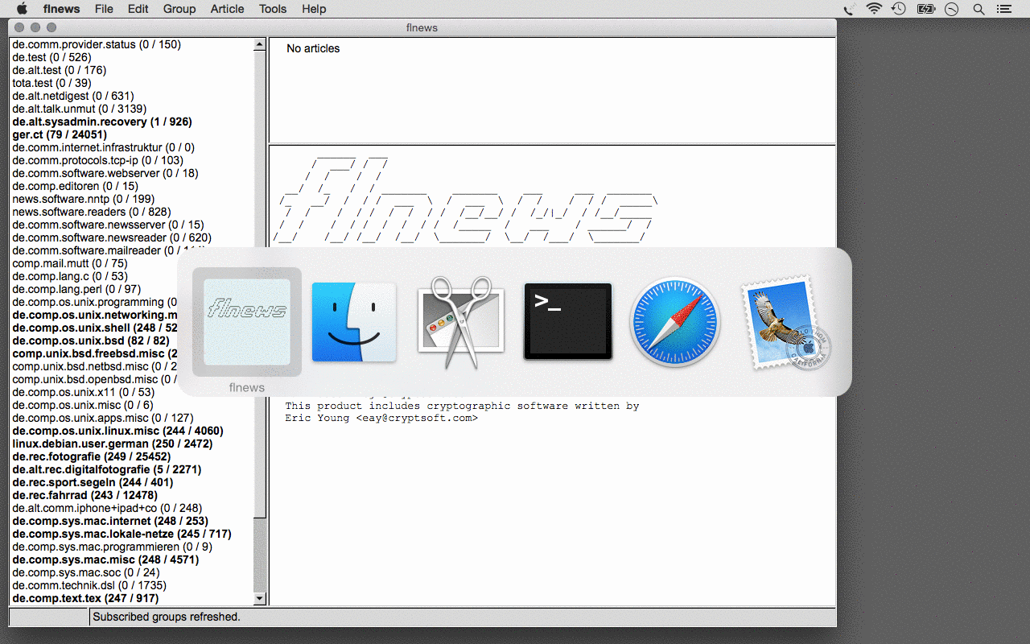
Task: Select the ger.ct newsgroup
Action: coord(60,134)
